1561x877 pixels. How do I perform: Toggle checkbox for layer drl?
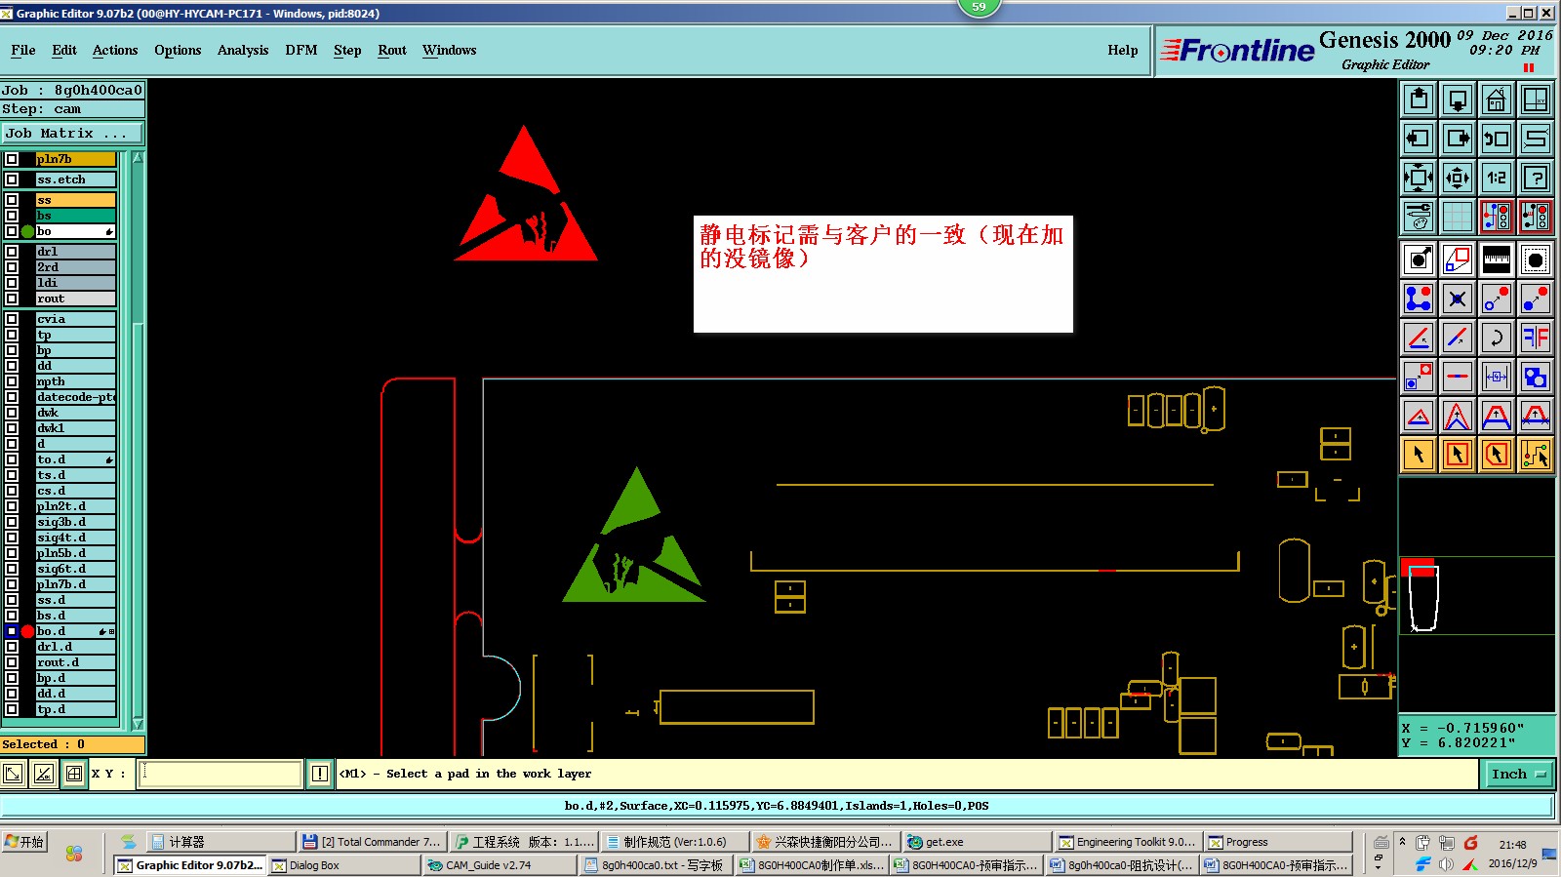coord(12,252)
